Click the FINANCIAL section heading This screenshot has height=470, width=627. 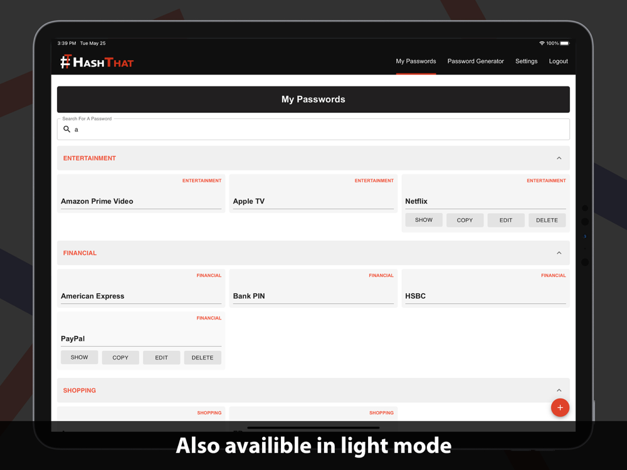[x=80, y=253]
